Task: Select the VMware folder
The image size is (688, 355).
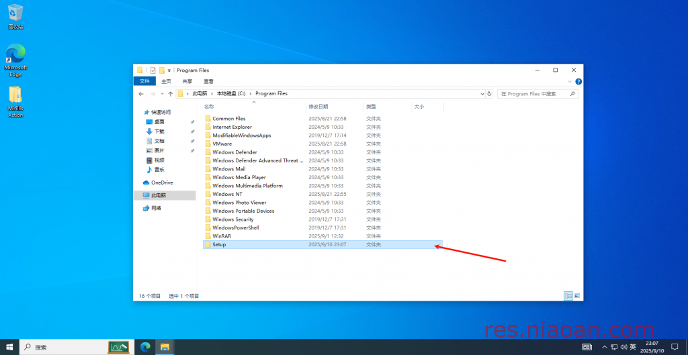Action: click(x=323, y=144)
